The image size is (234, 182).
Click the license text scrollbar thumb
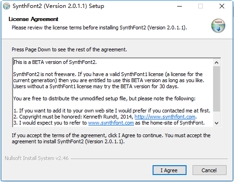(x=216, y=89)
